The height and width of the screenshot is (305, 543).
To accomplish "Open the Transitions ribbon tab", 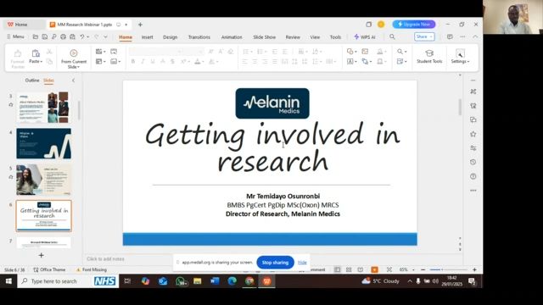I will [199, 37].
